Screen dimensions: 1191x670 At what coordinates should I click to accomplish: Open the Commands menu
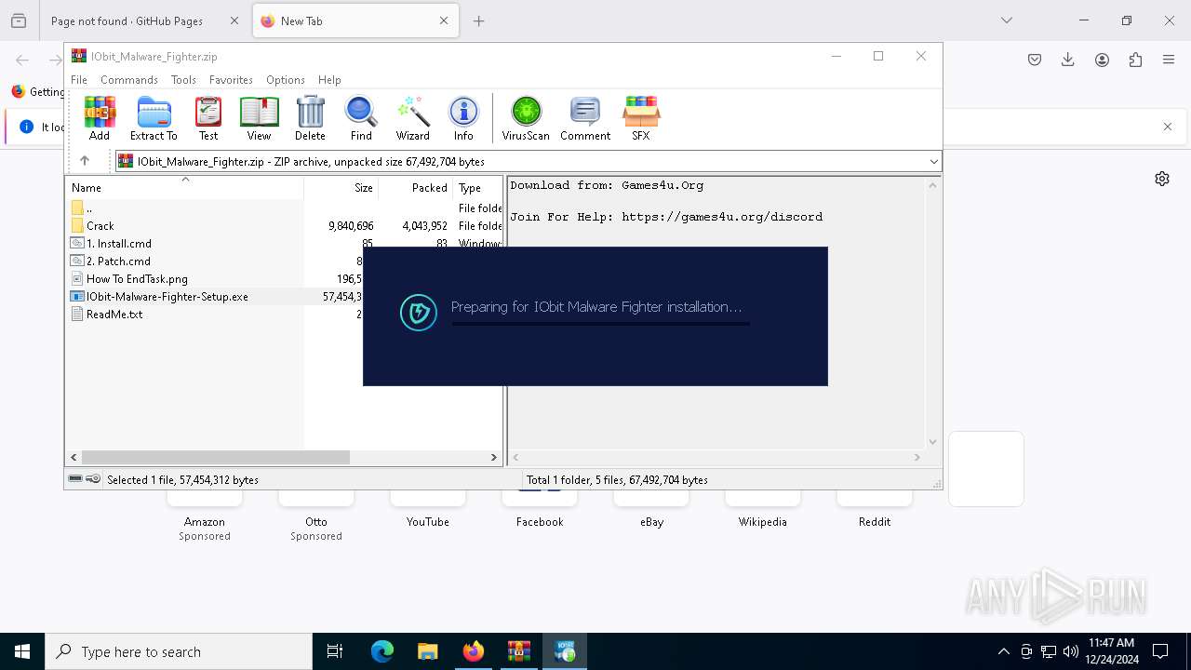click(x=129, y=80)
